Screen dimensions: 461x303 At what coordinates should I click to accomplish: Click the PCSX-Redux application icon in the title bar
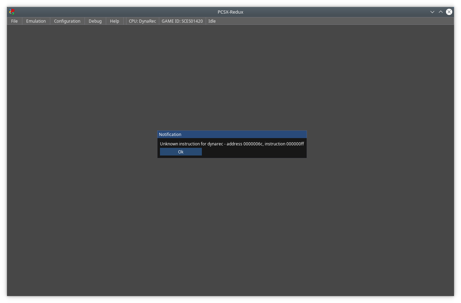pos(11,12)
